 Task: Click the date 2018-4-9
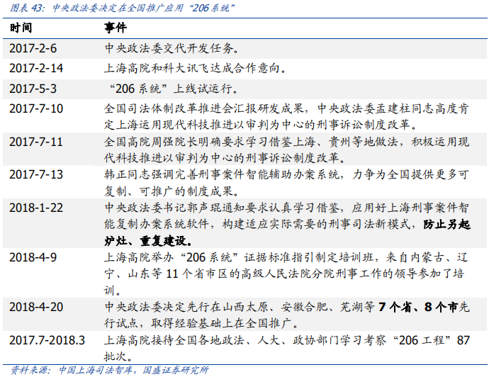[x=33, y=257]
